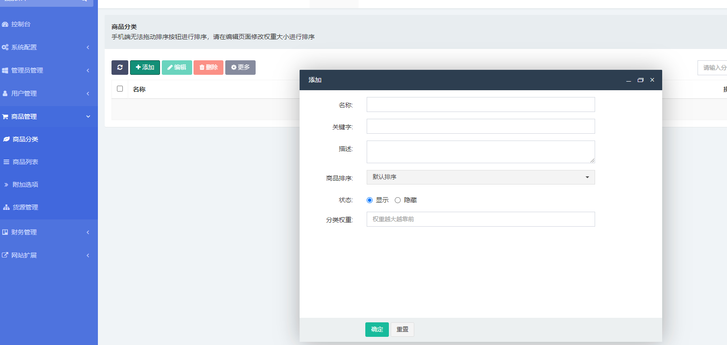Image resolution: width=727 pixels, height=345 pixels.
Task: Tick the select-all checkbox beside 名称
Action: pyautogui.click(x=120, y=89)
